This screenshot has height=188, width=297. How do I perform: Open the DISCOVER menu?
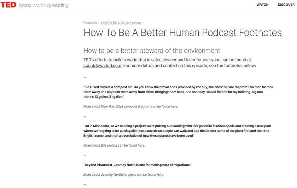(x=286, y=5)
